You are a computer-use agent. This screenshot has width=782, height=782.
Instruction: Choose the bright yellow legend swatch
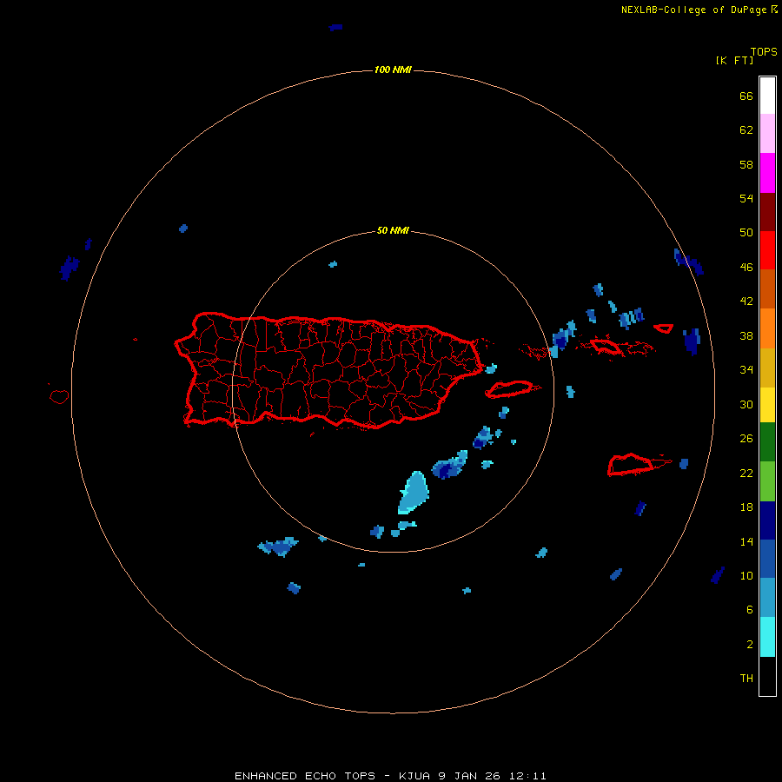pos(767,405)
